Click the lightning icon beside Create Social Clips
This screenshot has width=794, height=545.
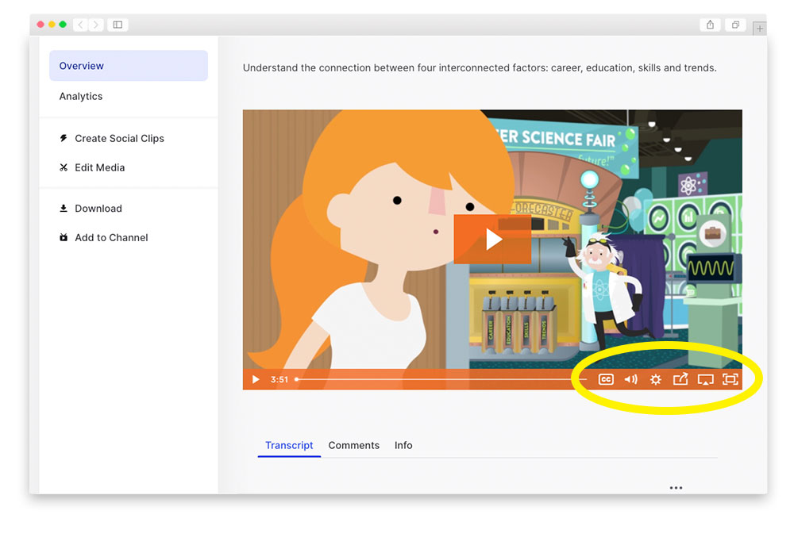tap(64, 138)
